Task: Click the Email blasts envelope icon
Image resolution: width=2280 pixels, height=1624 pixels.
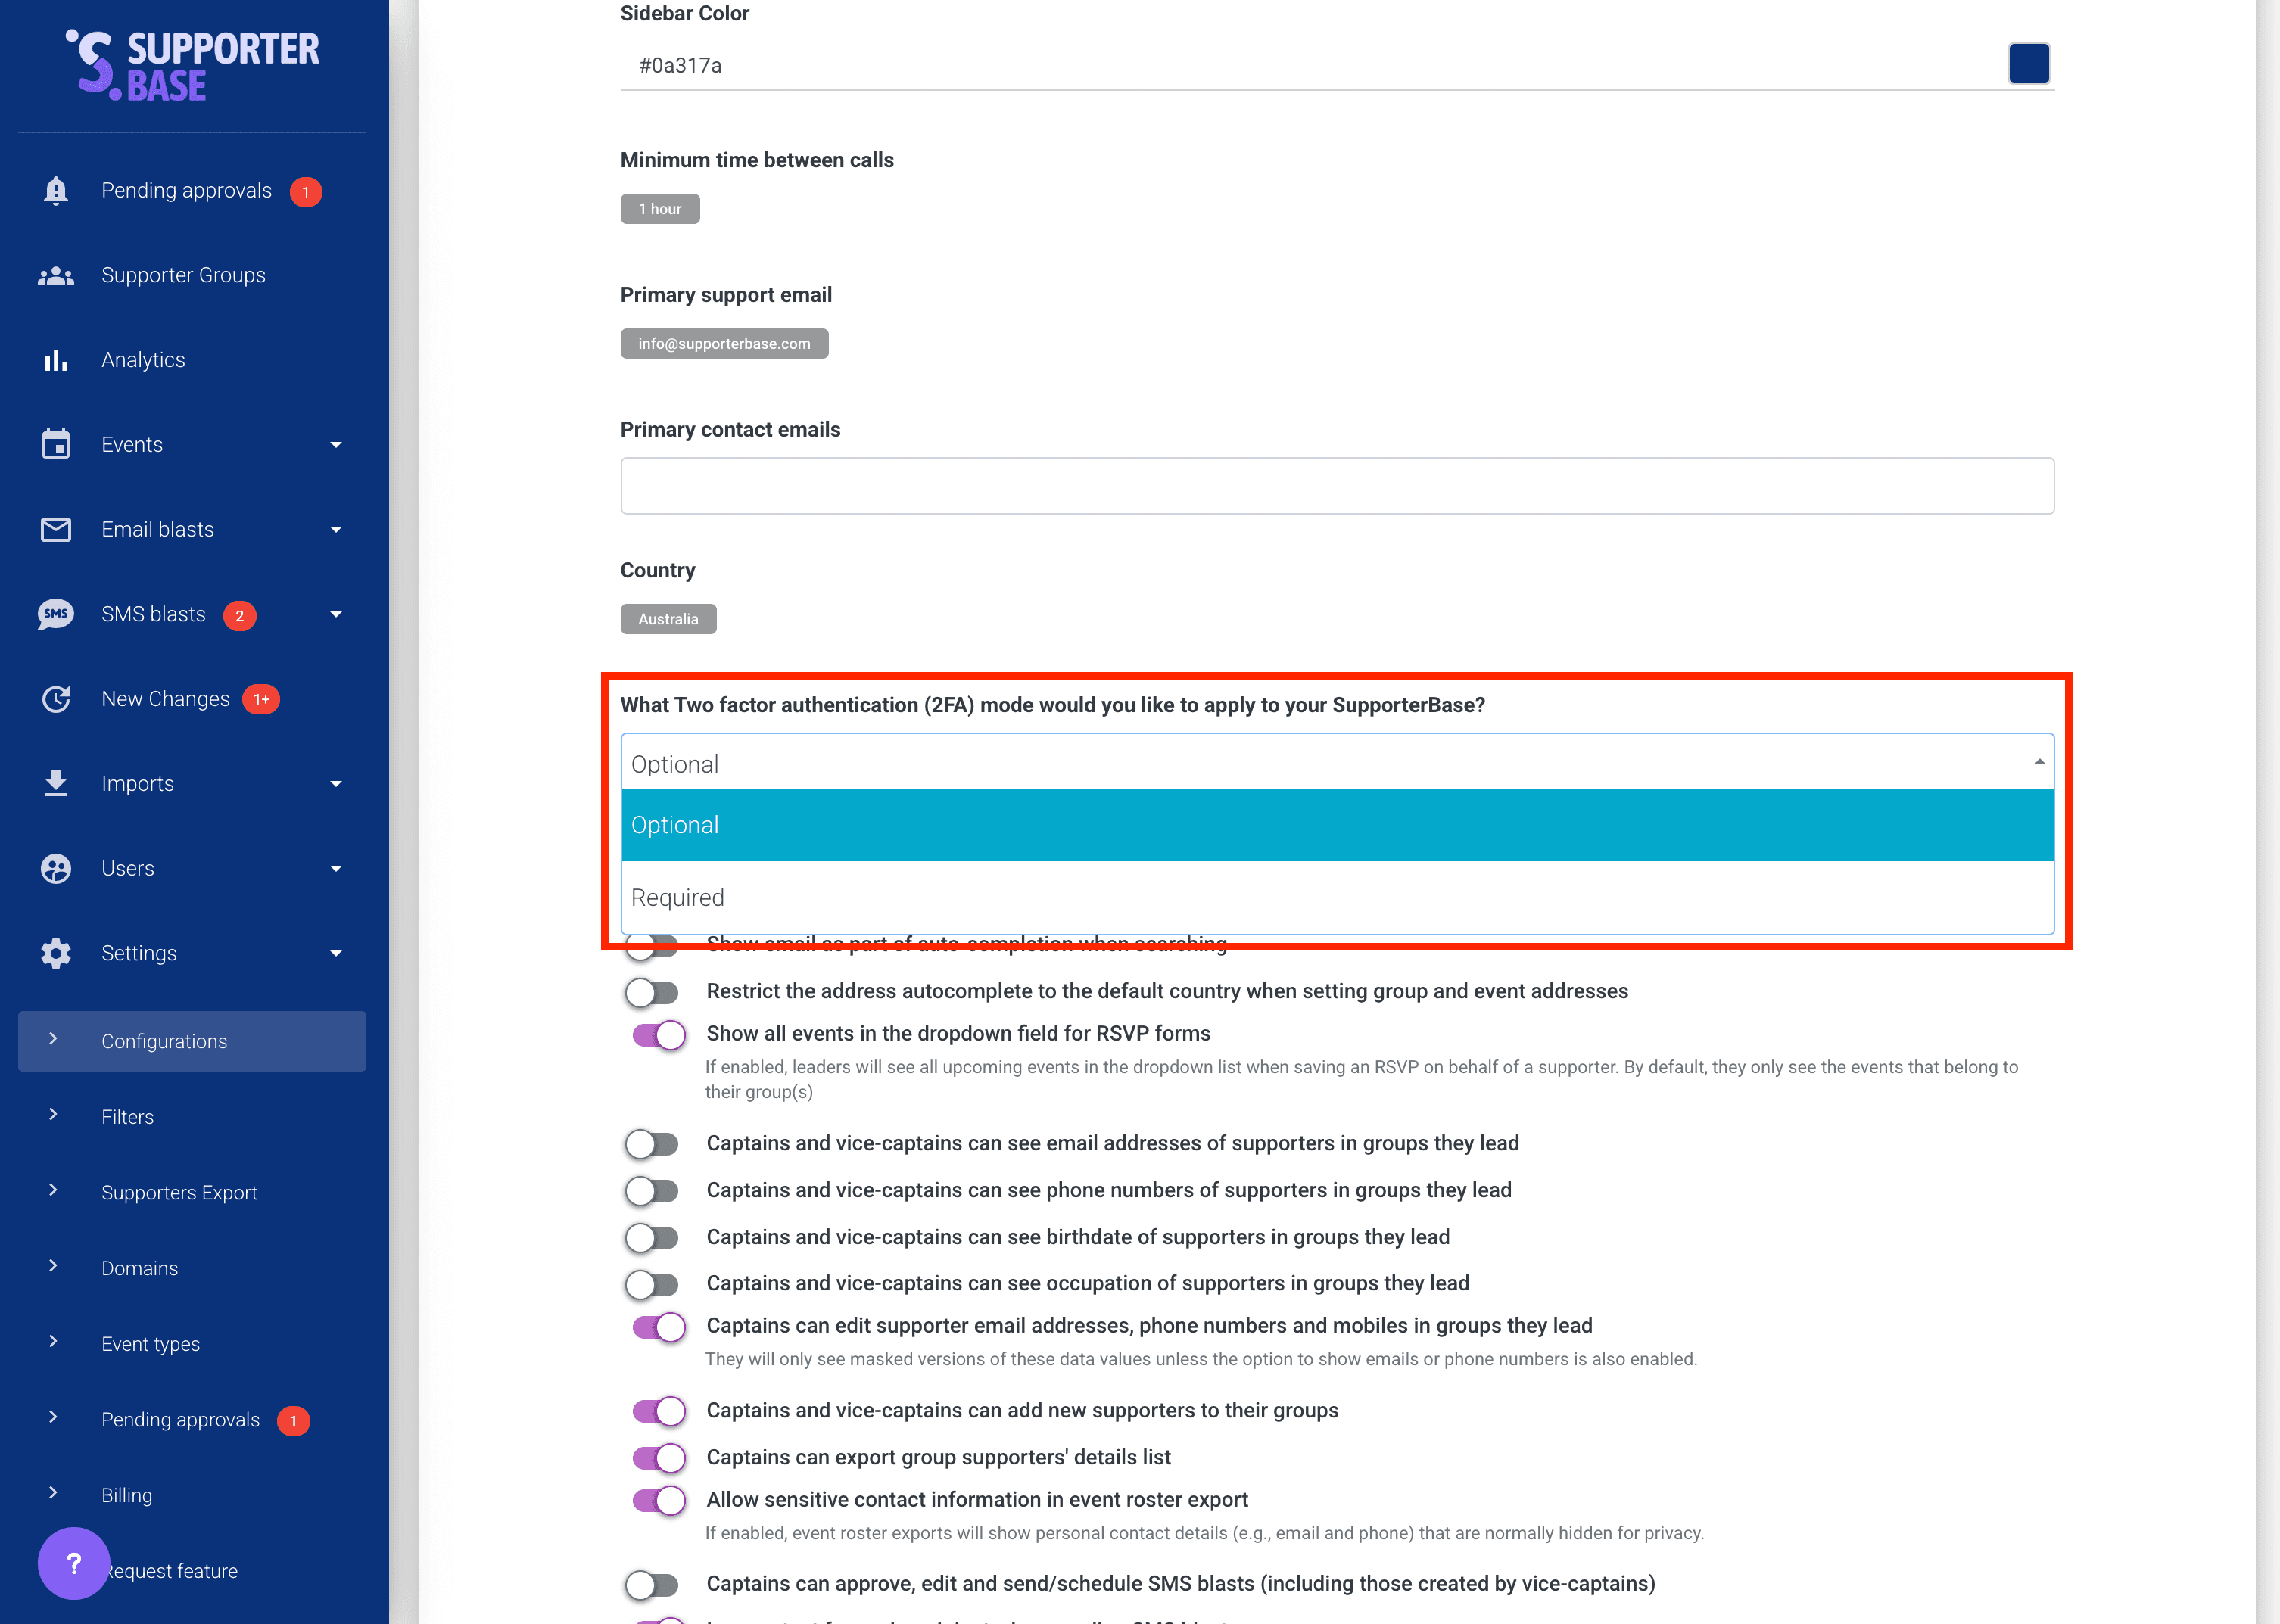Action: pyautogui.click(x=56, y=529)
